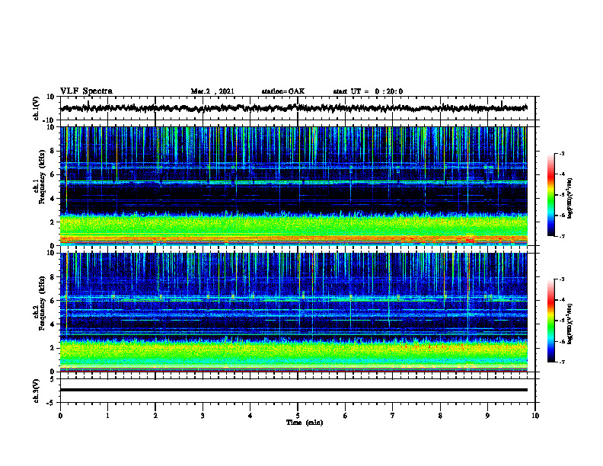Click time axis tick label "2"
Image resolution: width=603 pixels, height=466 pixels.
155,416
